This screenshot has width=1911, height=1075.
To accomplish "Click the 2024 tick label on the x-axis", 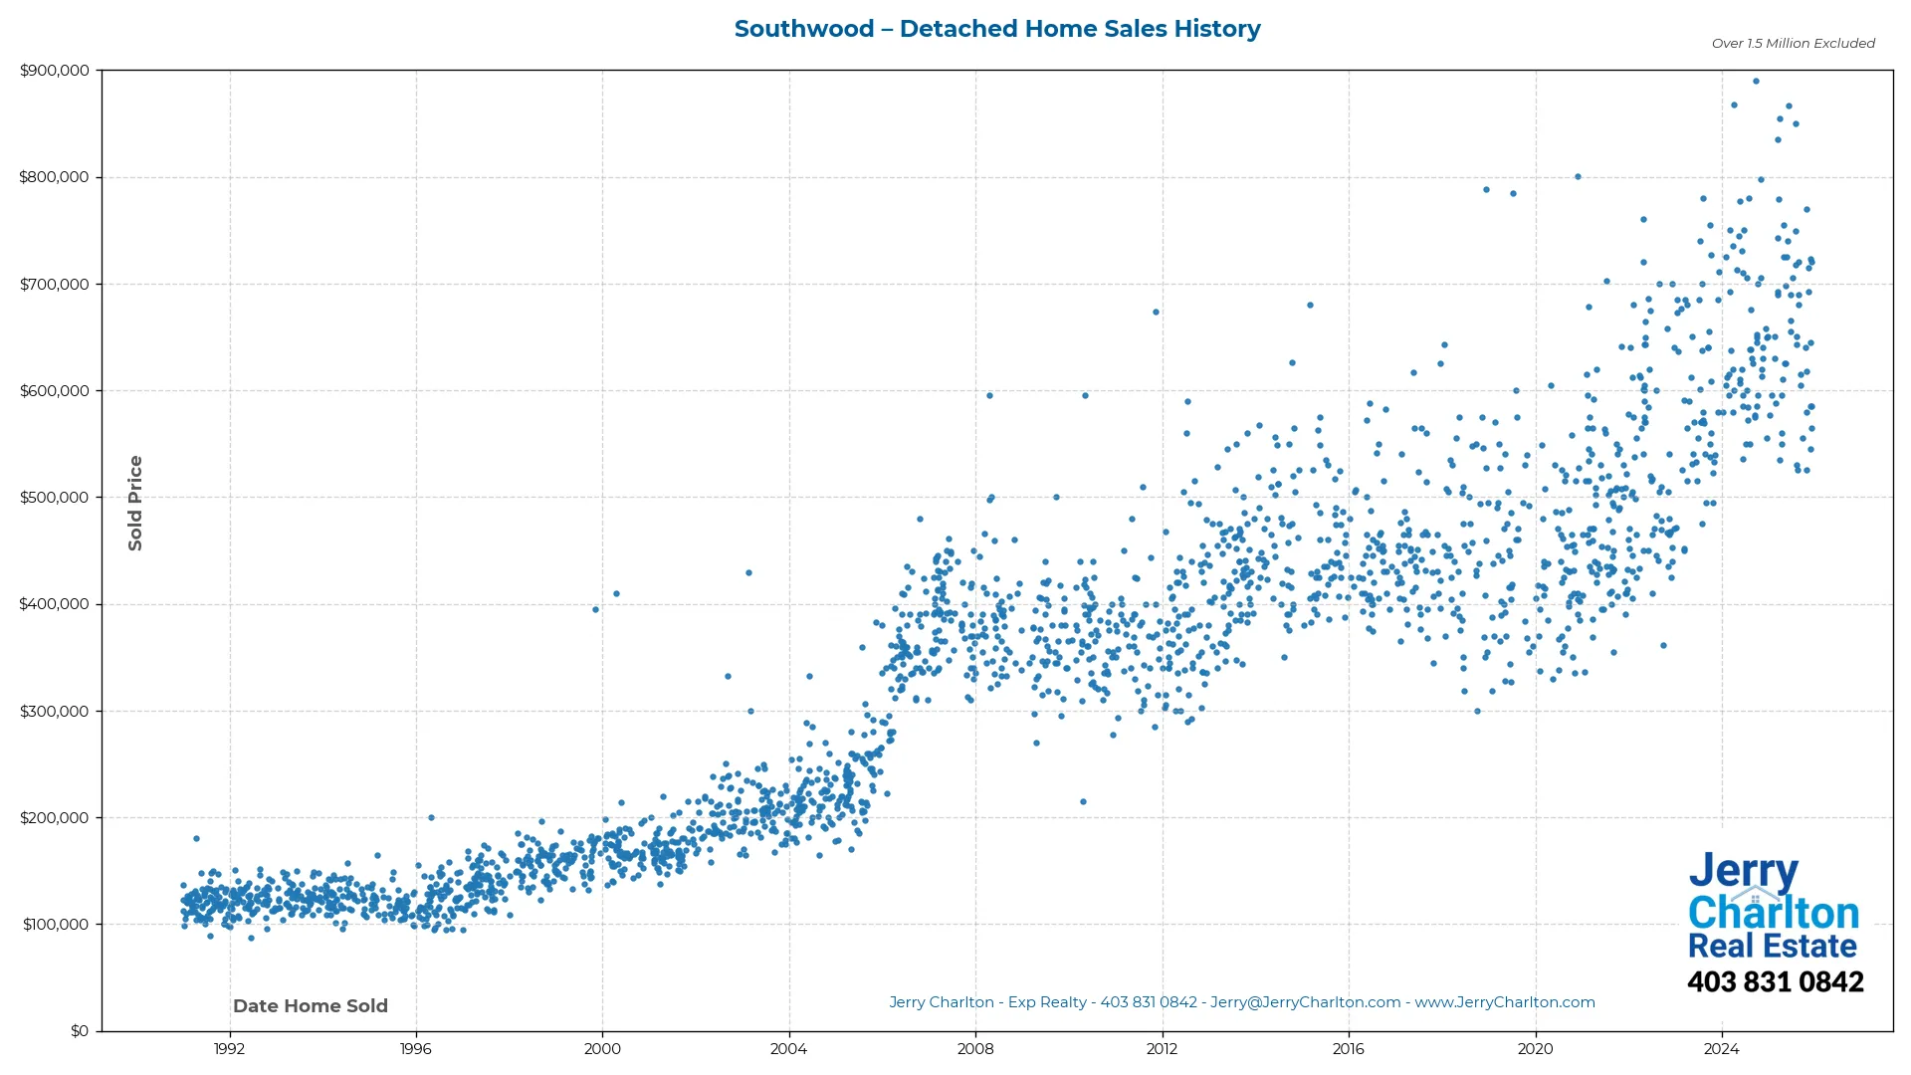I will [1724, 1049].
